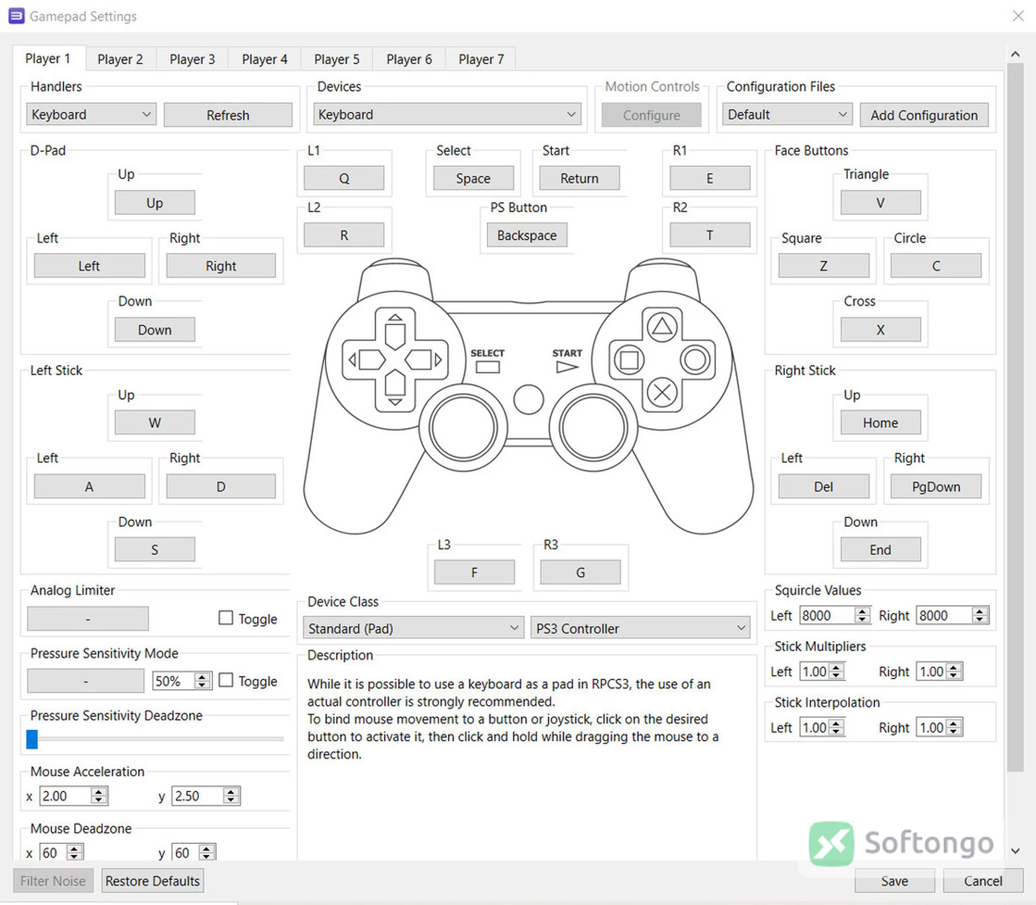The image size is (1036, 905).
Task: Click the scrollbar up arrow
Action: point(1015,54)
